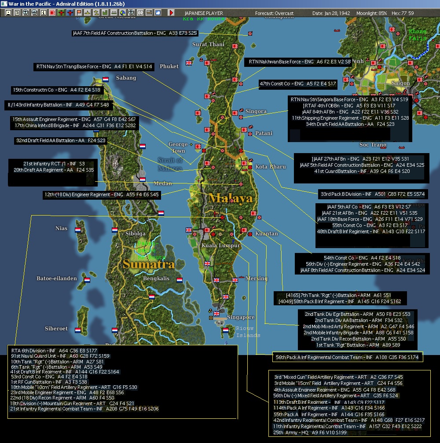Viewport: 440px width, 443px height.
Task: Click 'RTN Nav Stn Trang Base Force' label
Action: click(94, 67)
